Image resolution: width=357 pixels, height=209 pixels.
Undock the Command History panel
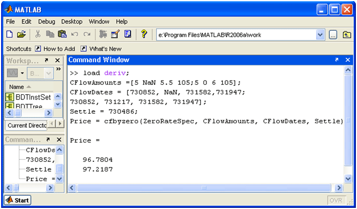pyautogui.click(x=48, y=139)
